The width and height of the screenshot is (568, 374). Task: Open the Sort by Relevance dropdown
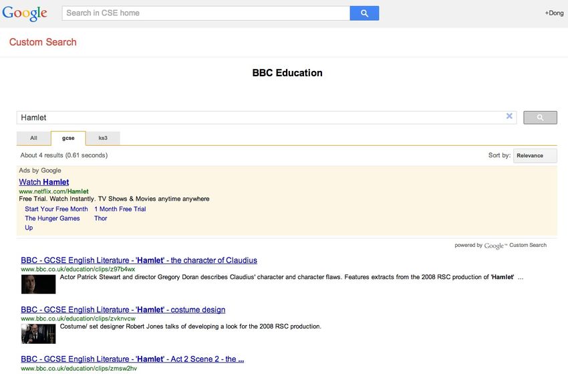tap(535, 156)
